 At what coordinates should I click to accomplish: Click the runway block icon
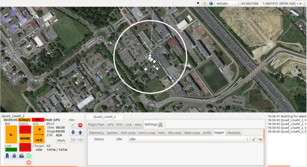[7, 155]
